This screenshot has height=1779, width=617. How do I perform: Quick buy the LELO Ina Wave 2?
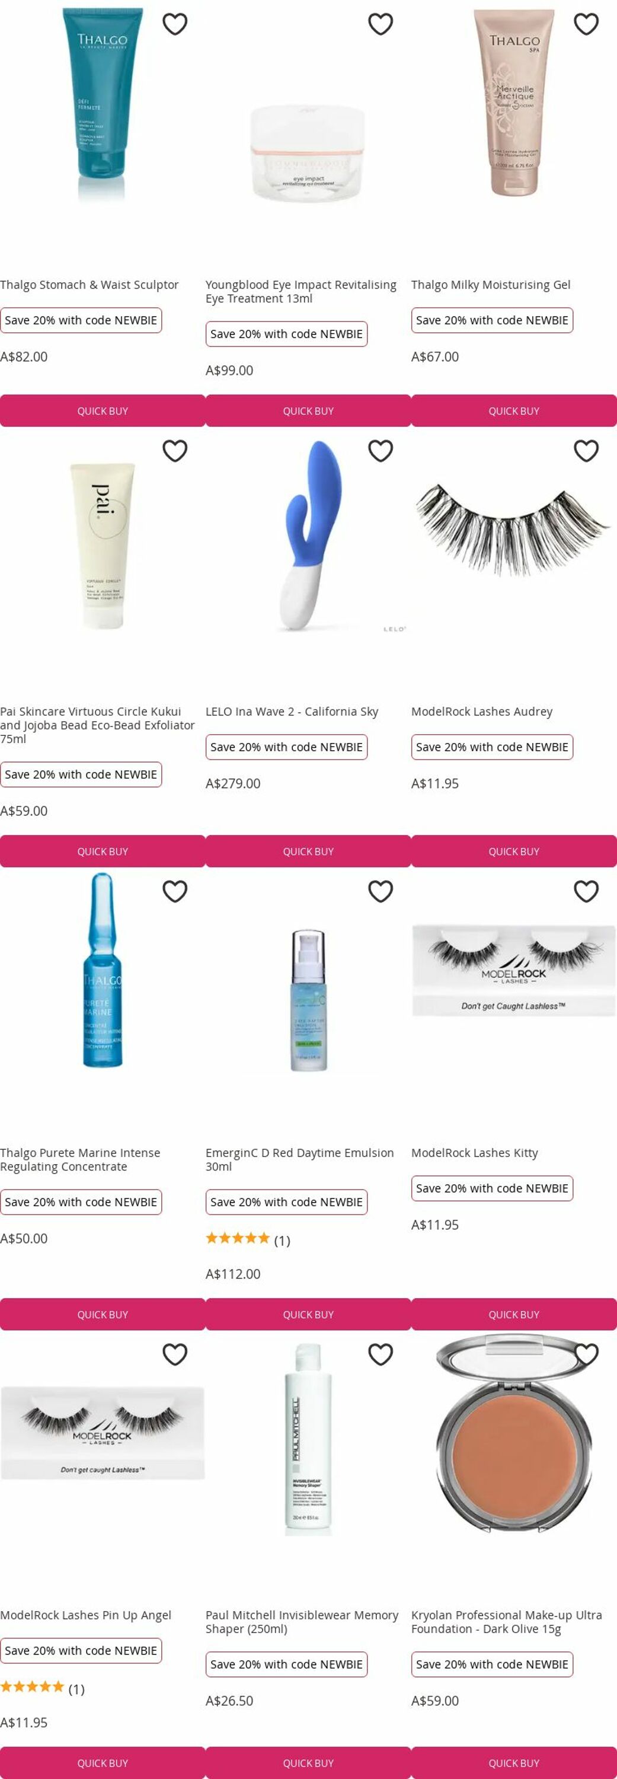click(x=308, y=852)
